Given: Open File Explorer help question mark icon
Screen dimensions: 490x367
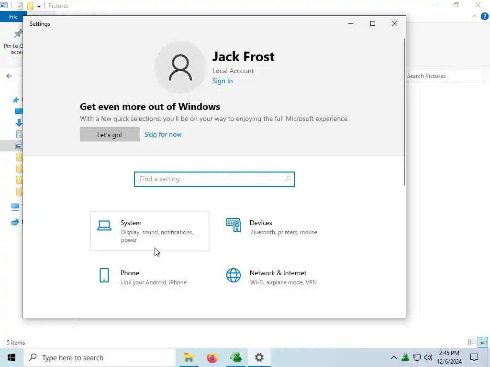Looking at the screenshot, I should (484, 16).
